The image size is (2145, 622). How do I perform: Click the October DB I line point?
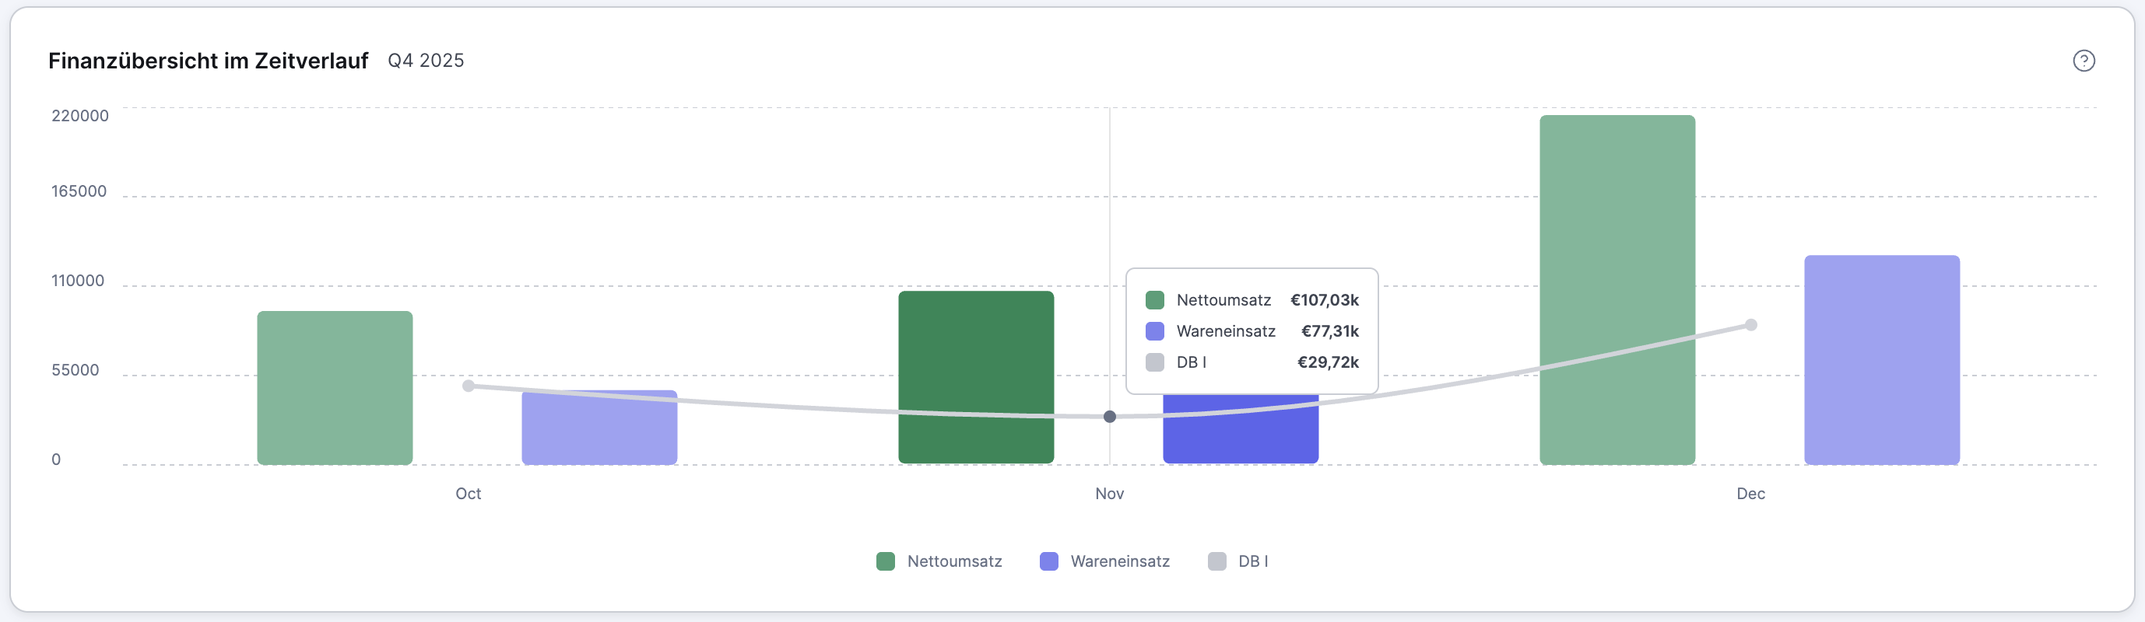[469, 386]
